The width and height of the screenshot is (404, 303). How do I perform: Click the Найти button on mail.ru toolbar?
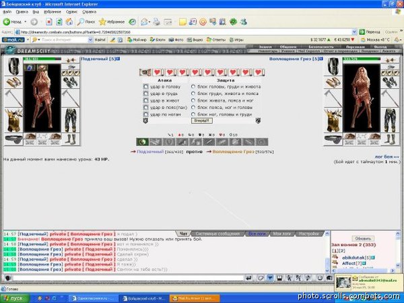pyautogui.click(x=100, y=40)
